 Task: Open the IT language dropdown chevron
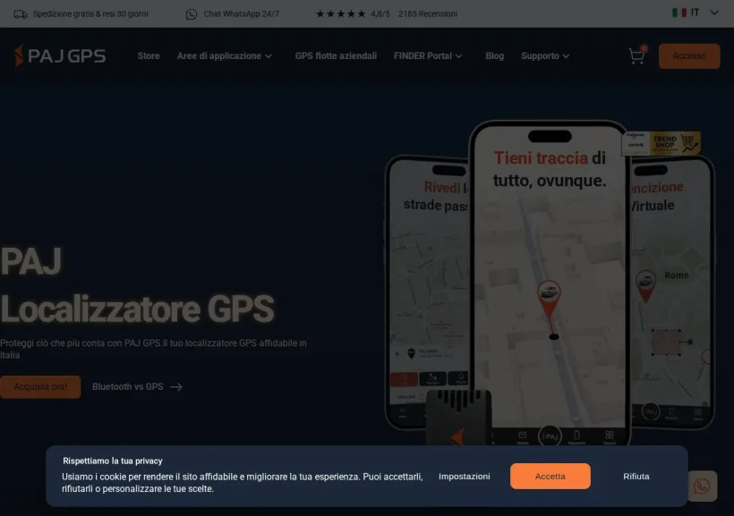point(714,13)
